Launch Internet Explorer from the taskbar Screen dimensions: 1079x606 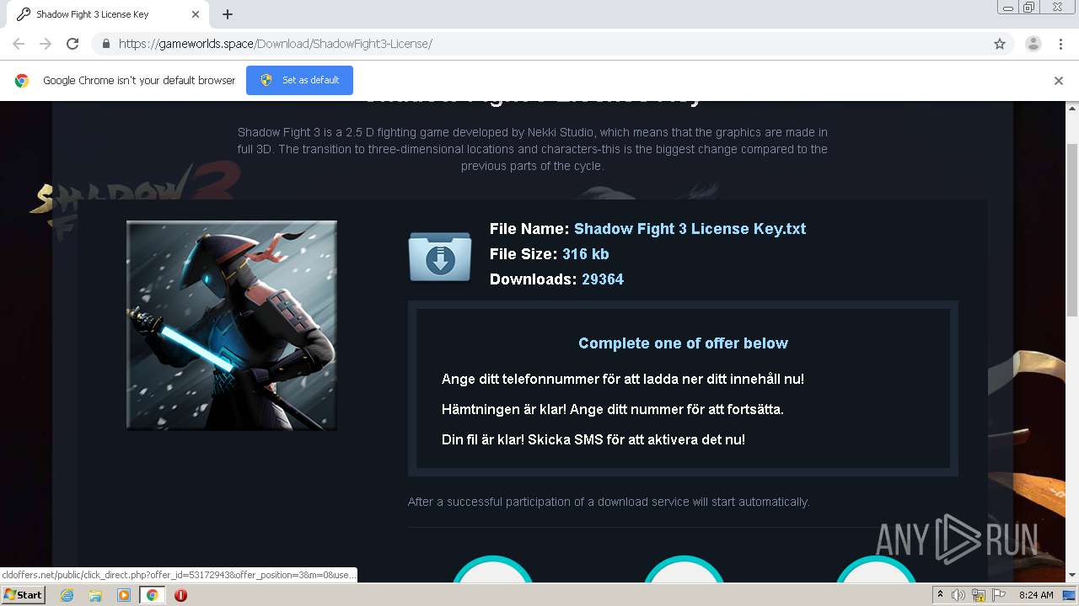click(67, 595)
